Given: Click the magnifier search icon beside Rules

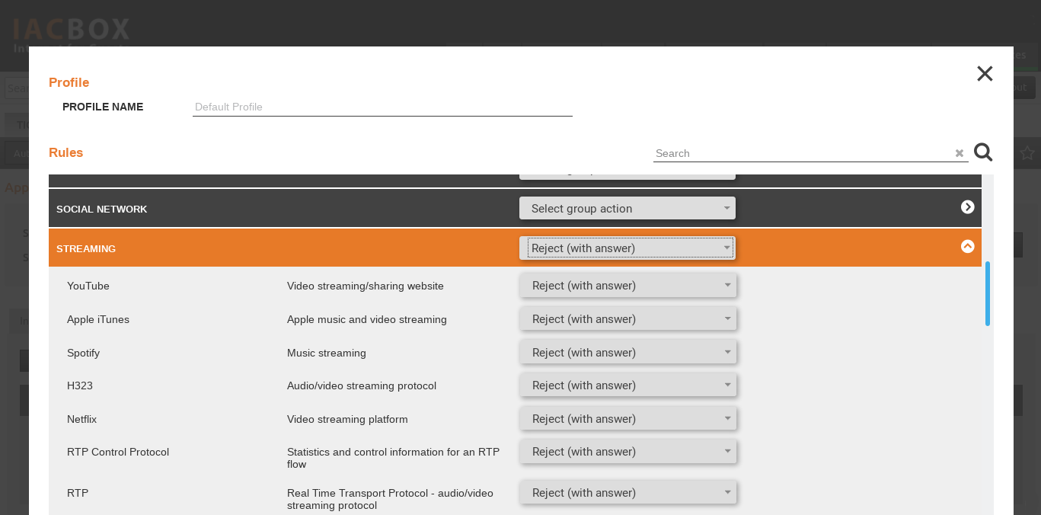Looking at the screenshot, I should [x=983, y=152].
